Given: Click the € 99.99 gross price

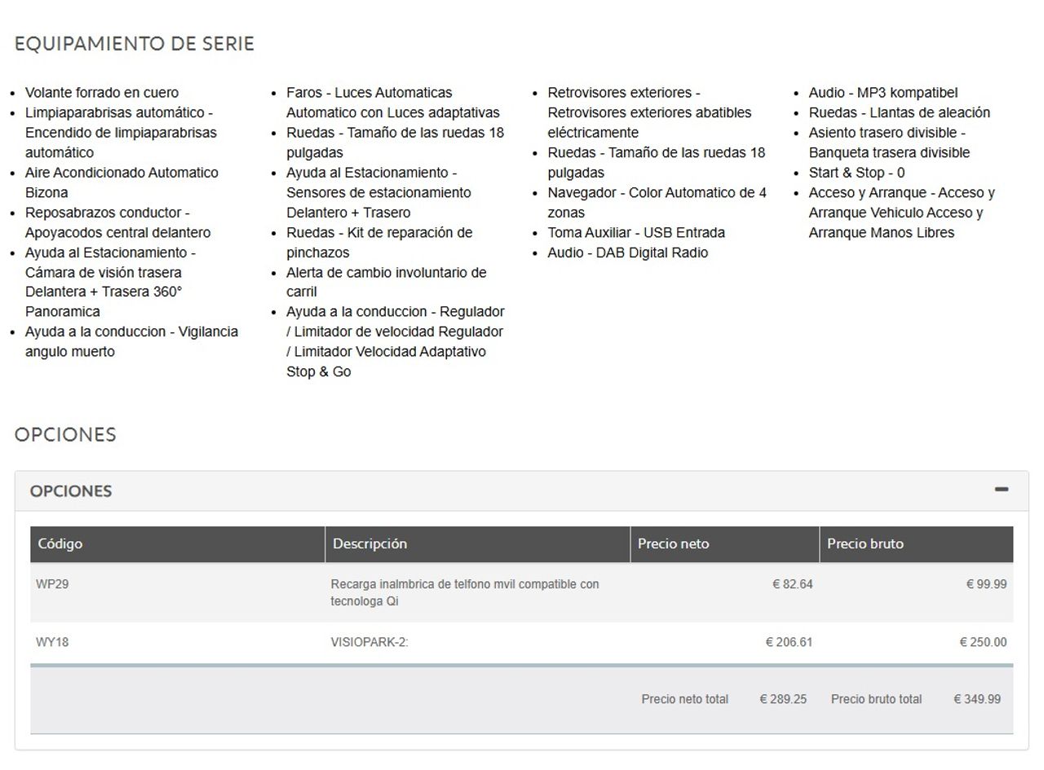Looking at the screenshot, I should (x=985, y=584).
